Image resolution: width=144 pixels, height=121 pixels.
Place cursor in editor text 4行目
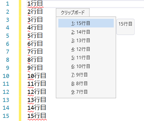point(35,27)
